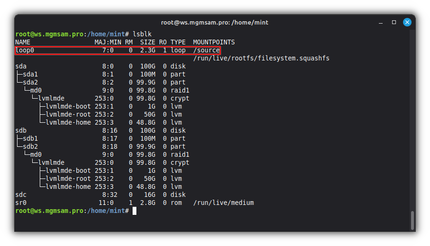This screenshot has height=246, width=430.
Task: Click the sdc disk name
Action: (21, 195)
